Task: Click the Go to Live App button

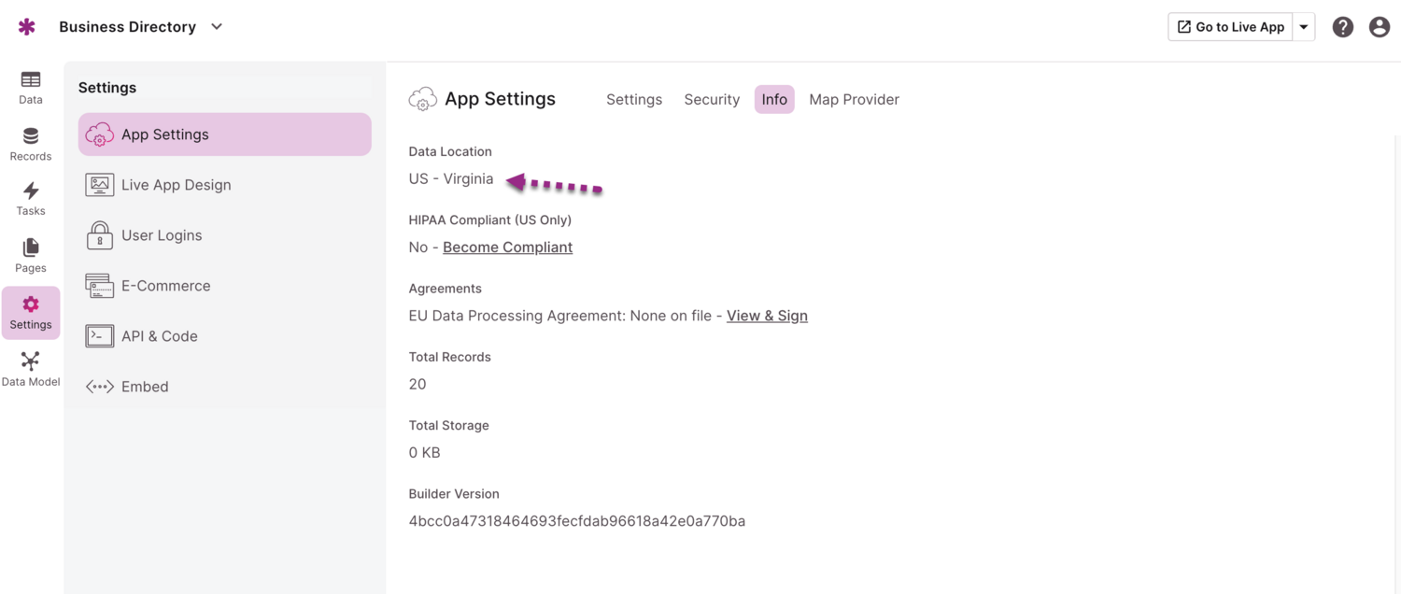Action: 1230,27
